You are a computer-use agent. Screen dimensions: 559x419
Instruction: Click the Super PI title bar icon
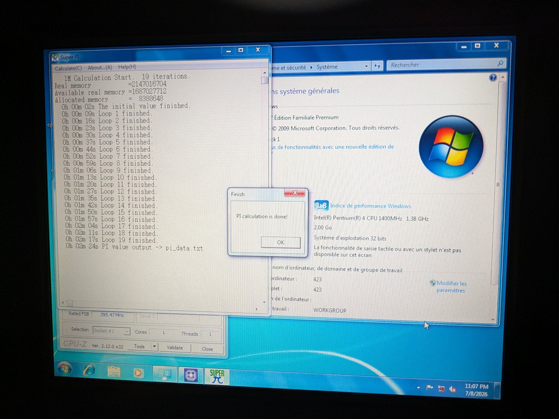pyautogui.click(x=55, y=58)
